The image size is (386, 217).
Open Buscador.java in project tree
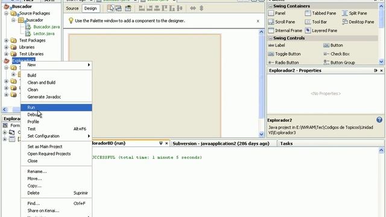[x=46, y=27]
